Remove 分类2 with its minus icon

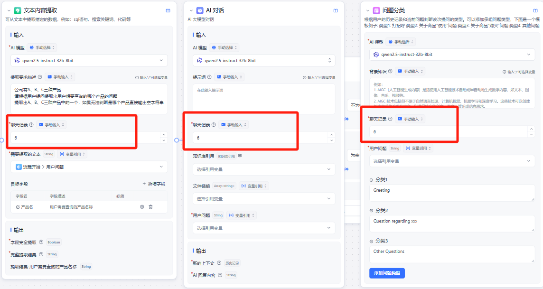(371, 210)
